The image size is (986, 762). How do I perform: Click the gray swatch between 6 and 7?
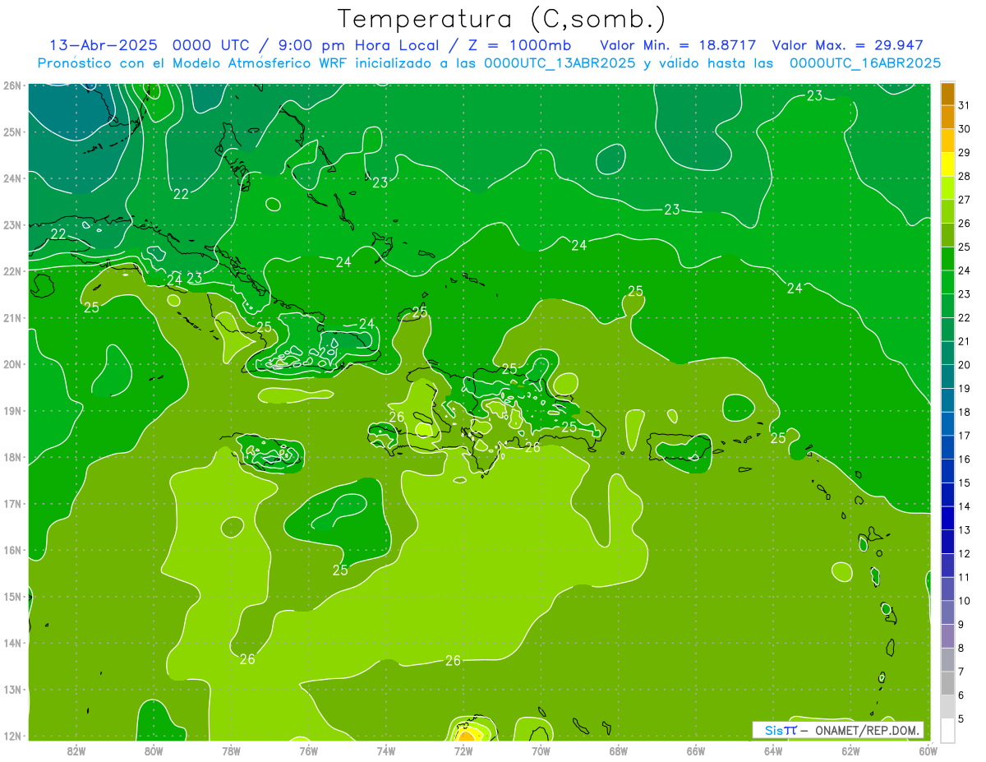click(x=947, y=683)
